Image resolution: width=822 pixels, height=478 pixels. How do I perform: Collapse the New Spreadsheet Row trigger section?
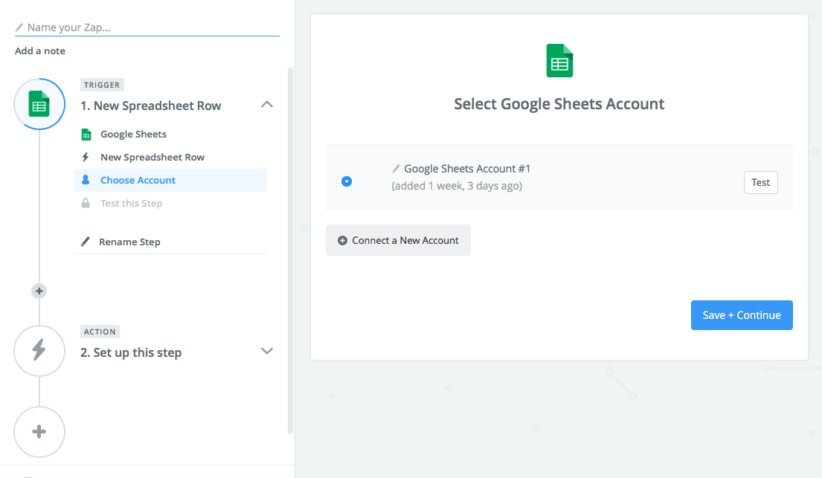[266, 105]
